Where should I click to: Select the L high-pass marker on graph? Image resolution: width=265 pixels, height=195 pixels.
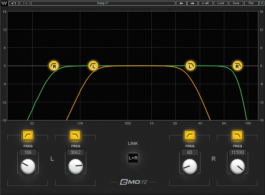(x=93, y=66)
